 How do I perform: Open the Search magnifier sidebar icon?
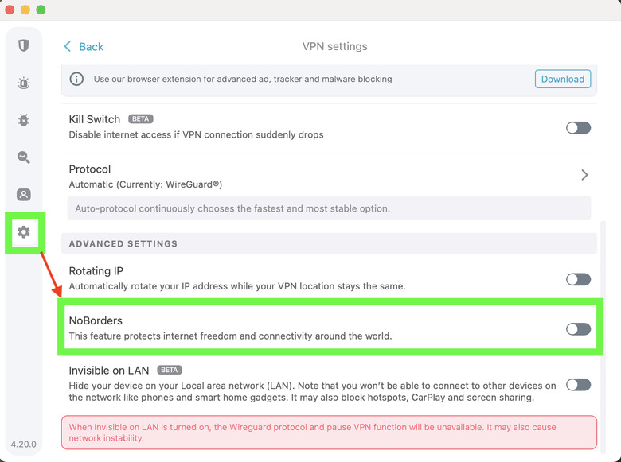(x=24, y=157)
